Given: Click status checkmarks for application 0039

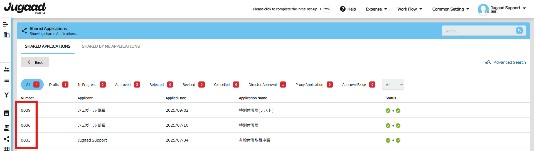Looking at the screenshot, I should tap(393, 111).
